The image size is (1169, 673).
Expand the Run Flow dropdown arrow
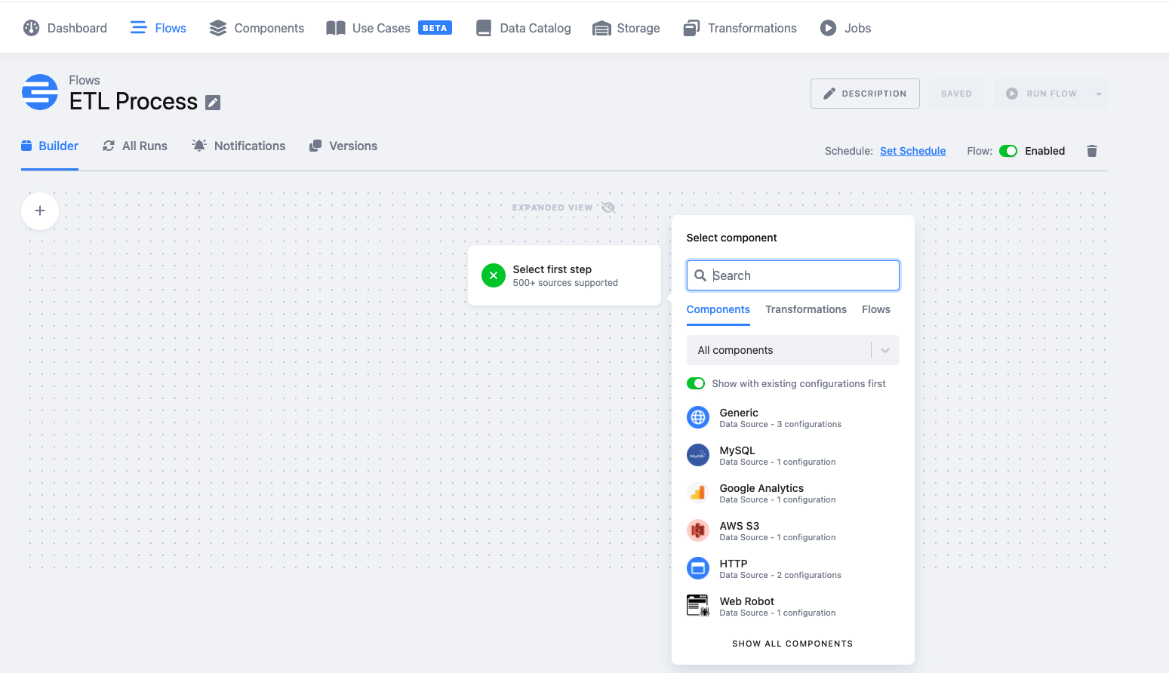pyautogui.click(x=1099, y=94)
